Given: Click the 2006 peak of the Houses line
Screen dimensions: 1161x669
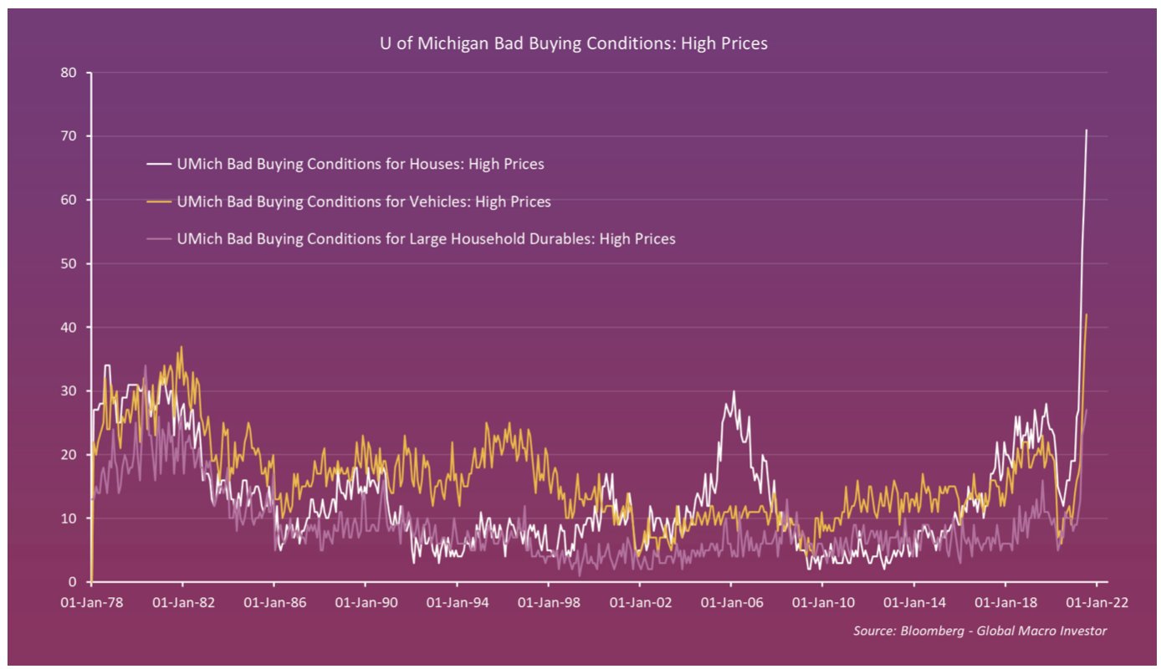Looking at the screenshot, I should point(734,391).
